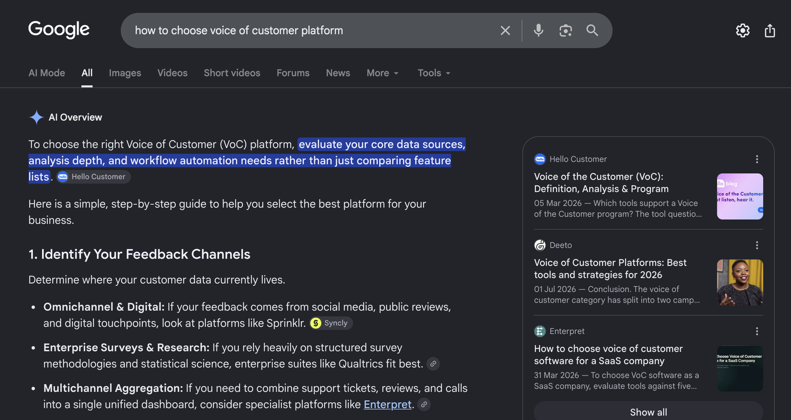Click the Google logo

(59, 30)
